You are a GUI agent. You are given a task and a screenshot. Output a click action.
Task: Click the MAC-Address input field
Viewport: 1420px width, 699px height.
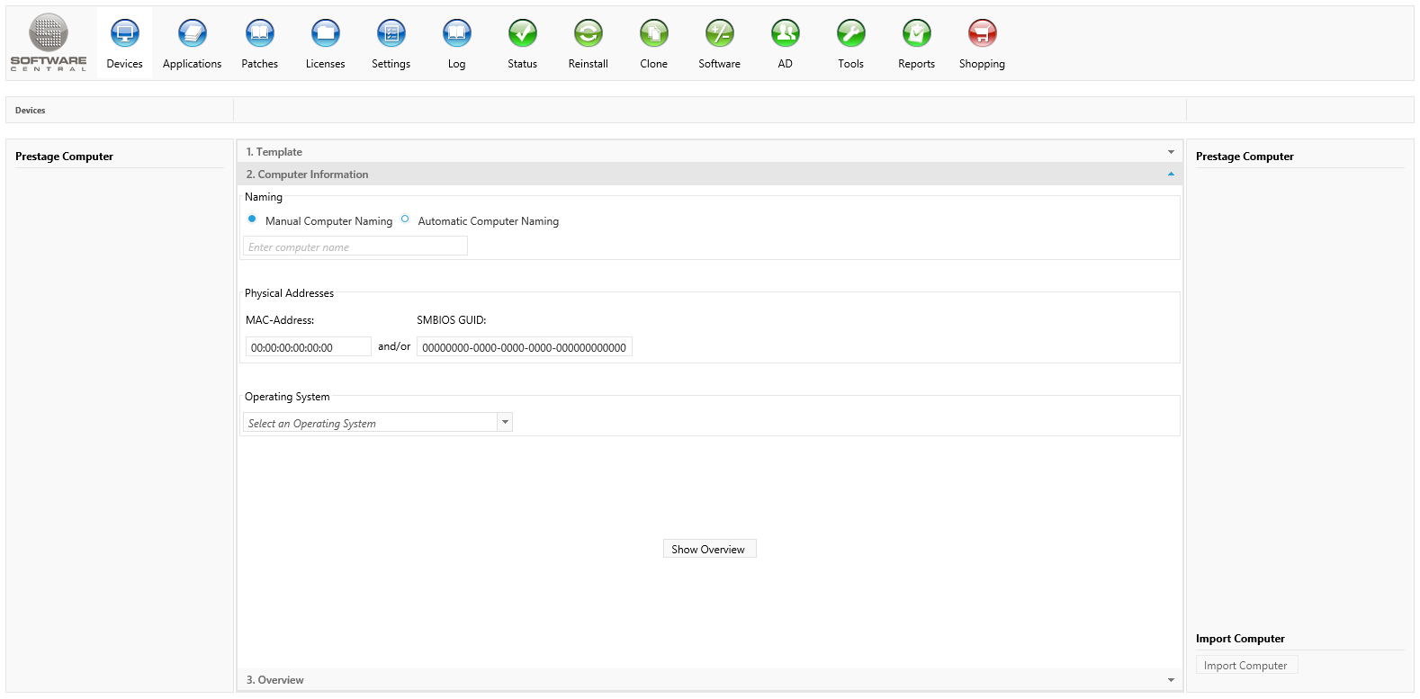(x=308, y=347)
